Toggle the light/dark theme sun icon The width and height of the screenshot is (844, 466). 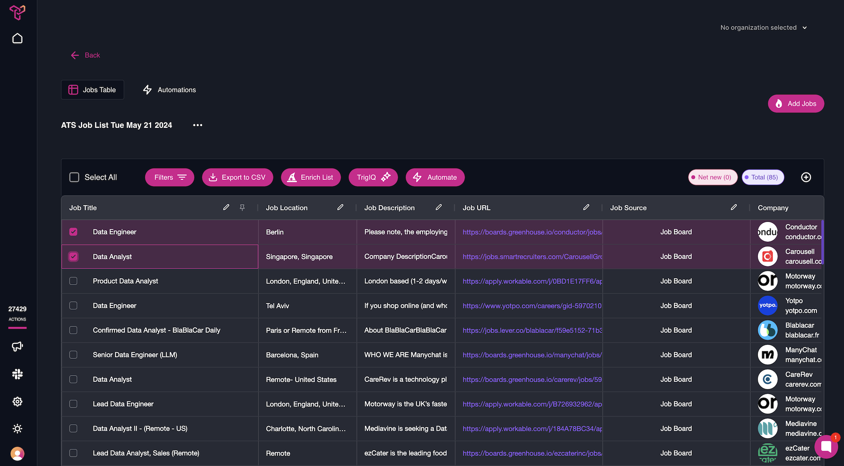18,429
